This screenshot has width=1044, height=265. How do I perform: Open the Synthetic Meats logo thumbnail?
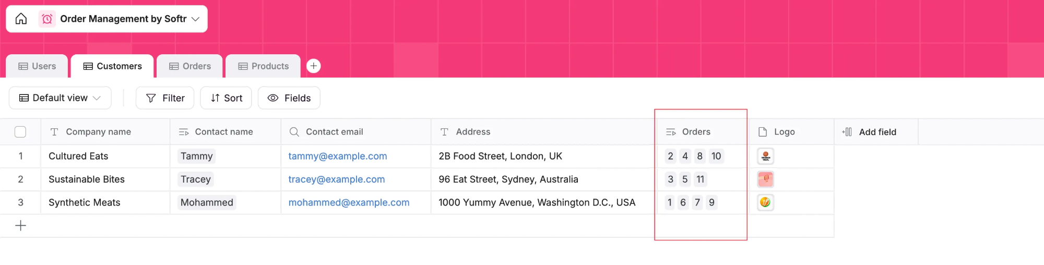tap(766, 202)
